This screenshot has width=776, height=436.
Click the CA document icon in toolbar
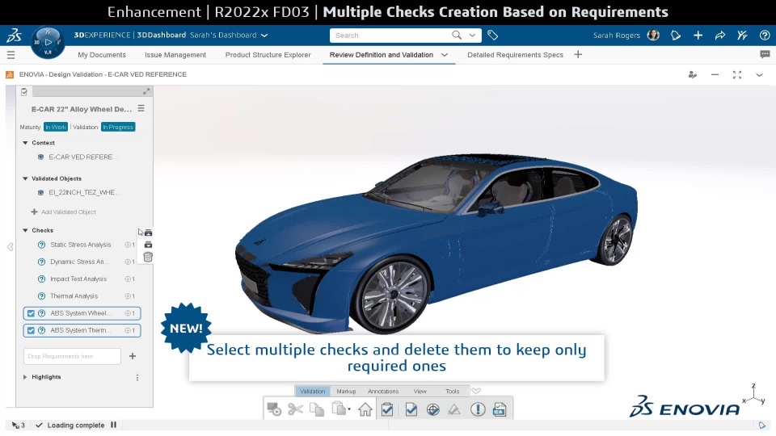[x=500, y=409]
